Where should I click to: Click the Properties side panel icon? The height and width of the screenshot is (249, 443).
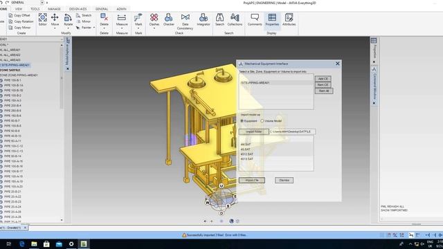point(374,41)
